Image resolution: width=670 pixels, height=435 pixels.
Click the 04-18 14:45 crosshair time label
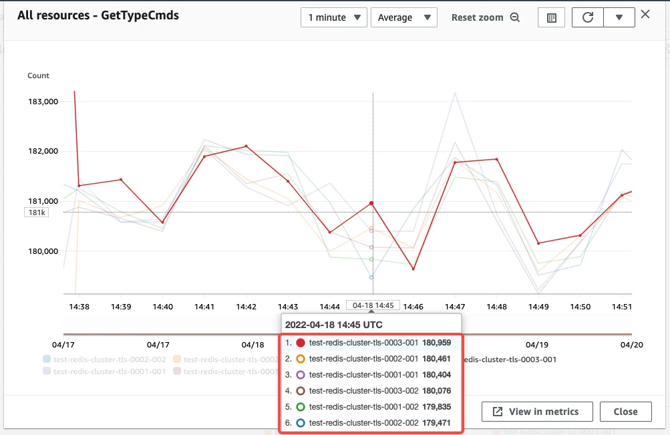pyautogui.click(x=373, y=305)
